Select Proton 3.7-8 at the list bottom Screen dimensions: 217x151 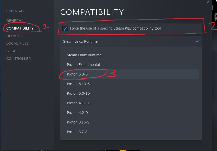point(77,132)
